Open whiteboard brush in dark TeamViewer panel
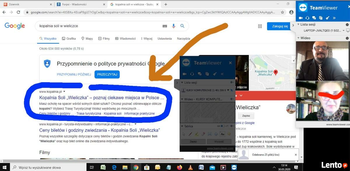 tap(215, 74)
